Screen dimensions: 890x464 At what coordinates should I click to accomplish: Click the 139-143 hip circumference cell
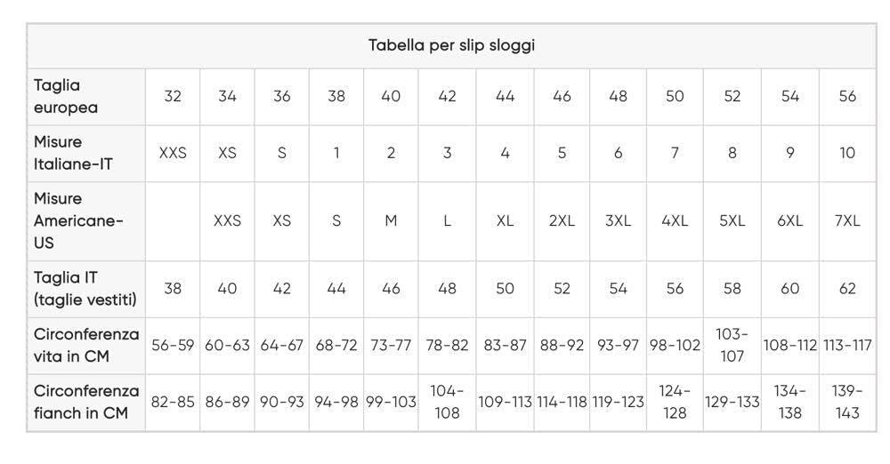point(847,402)
